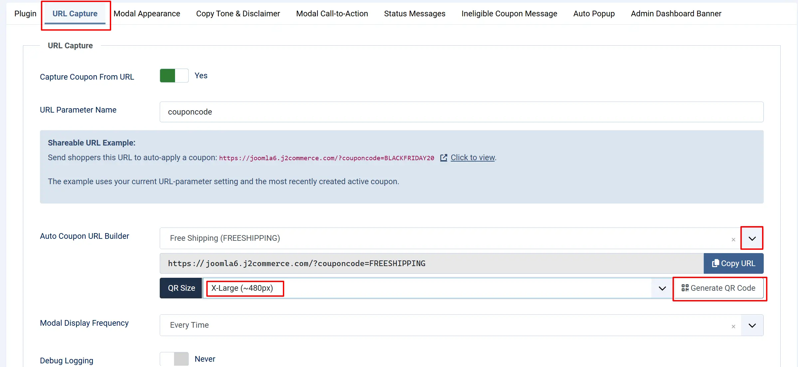Edit the URL Parameter Name field

coord(462,112)
